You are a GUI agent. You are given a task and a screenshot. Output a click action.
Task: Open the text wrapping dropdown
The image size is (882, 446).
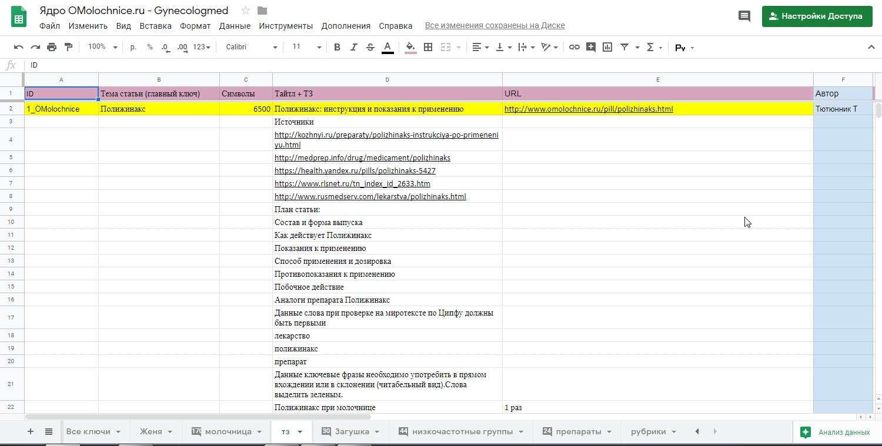(526, 48)
